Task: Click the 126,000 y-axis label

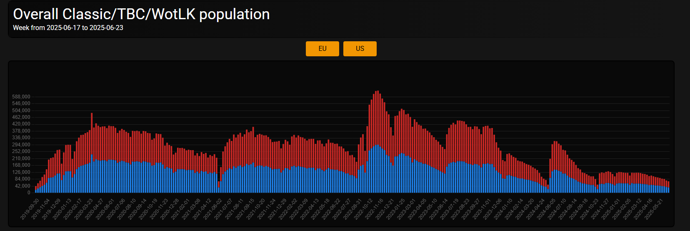Action: point(21,172)
